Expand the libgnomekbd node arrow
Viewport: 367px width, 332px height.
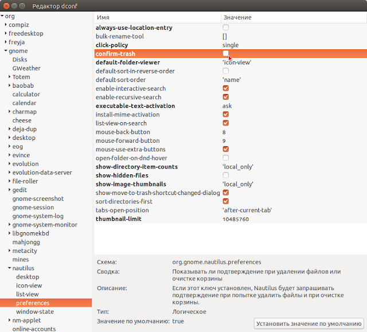tap(9, 233)
